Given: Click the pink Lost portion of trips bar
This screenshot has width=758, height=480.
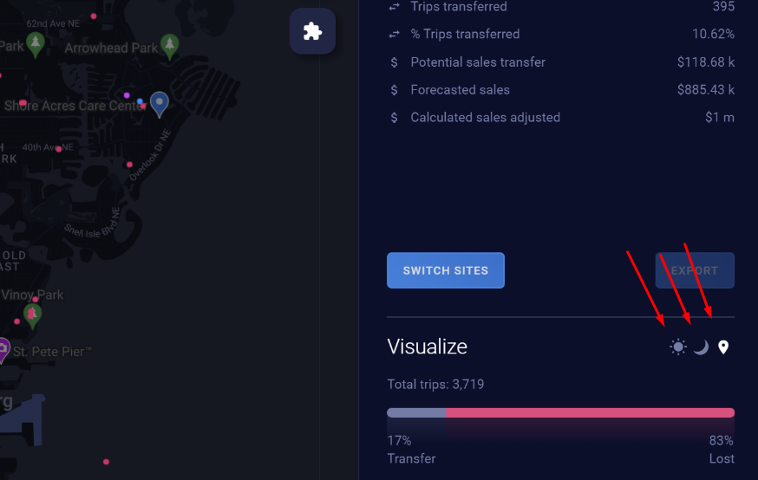Looking at the screenshot, I should pos(591,412).
